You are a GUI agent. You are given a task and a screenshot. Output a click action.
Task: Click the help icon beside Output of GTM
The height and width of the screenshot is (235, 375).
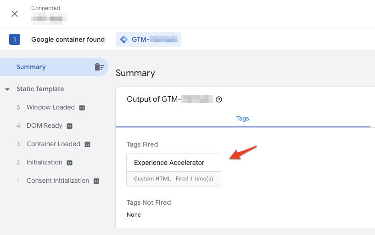[x=219, y=99]
